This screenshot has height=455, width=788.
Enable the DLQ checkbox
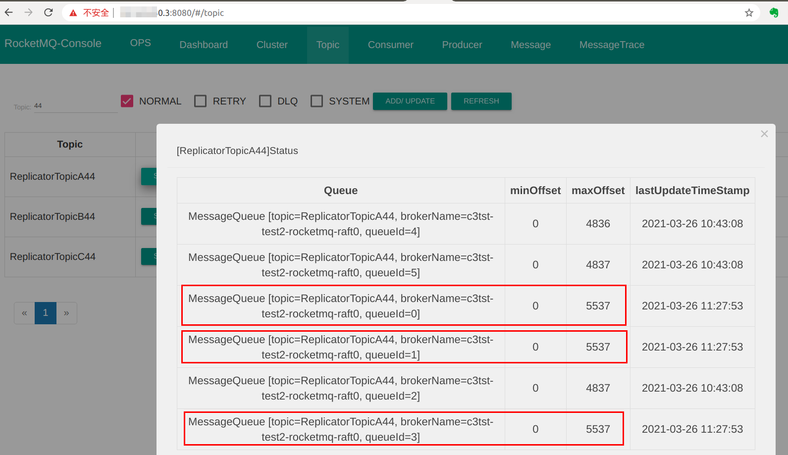265,101
